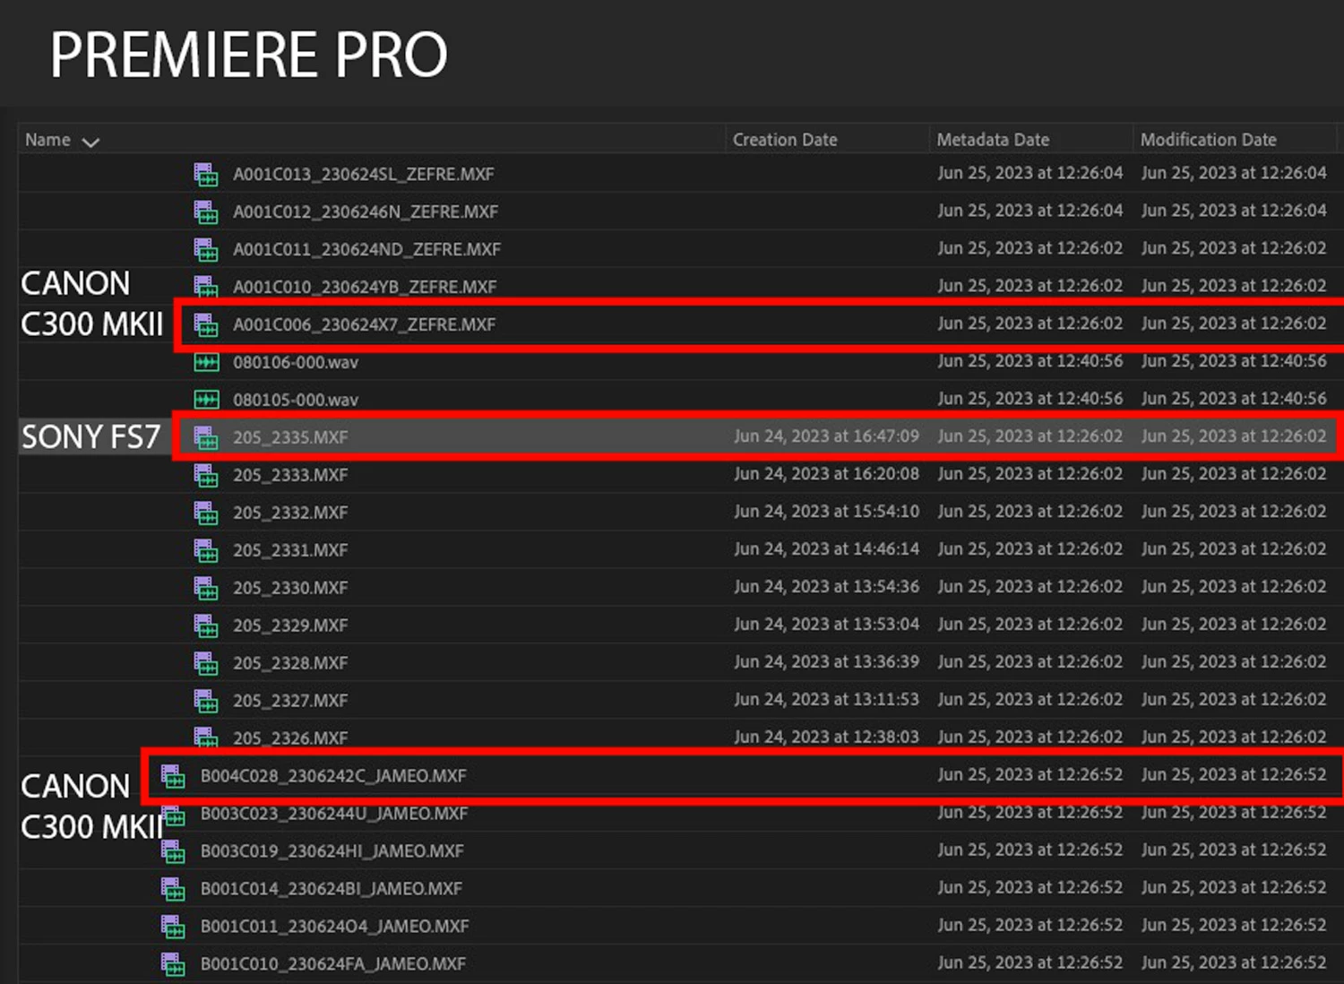Click the clip icon beside 205_2333.MXF
The height and width of the screenshot is (984, 1344).
point(206,475)
